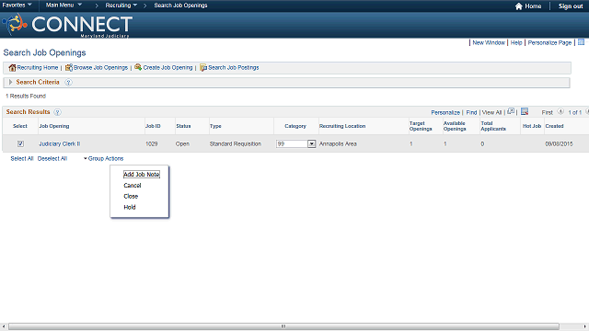Click the Home icon in the top bar
The image size is (589, 331).
coord(519,6)
